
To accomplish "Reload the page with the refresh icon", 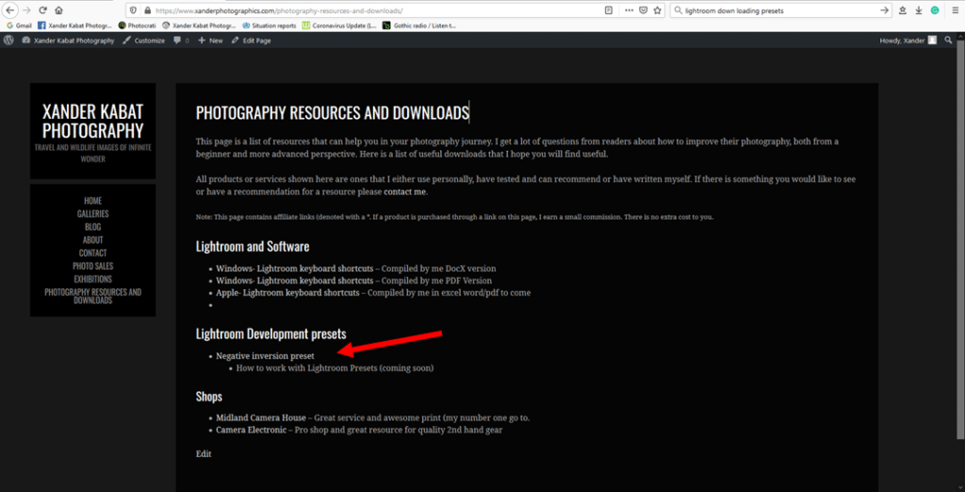I will (42, 10).
